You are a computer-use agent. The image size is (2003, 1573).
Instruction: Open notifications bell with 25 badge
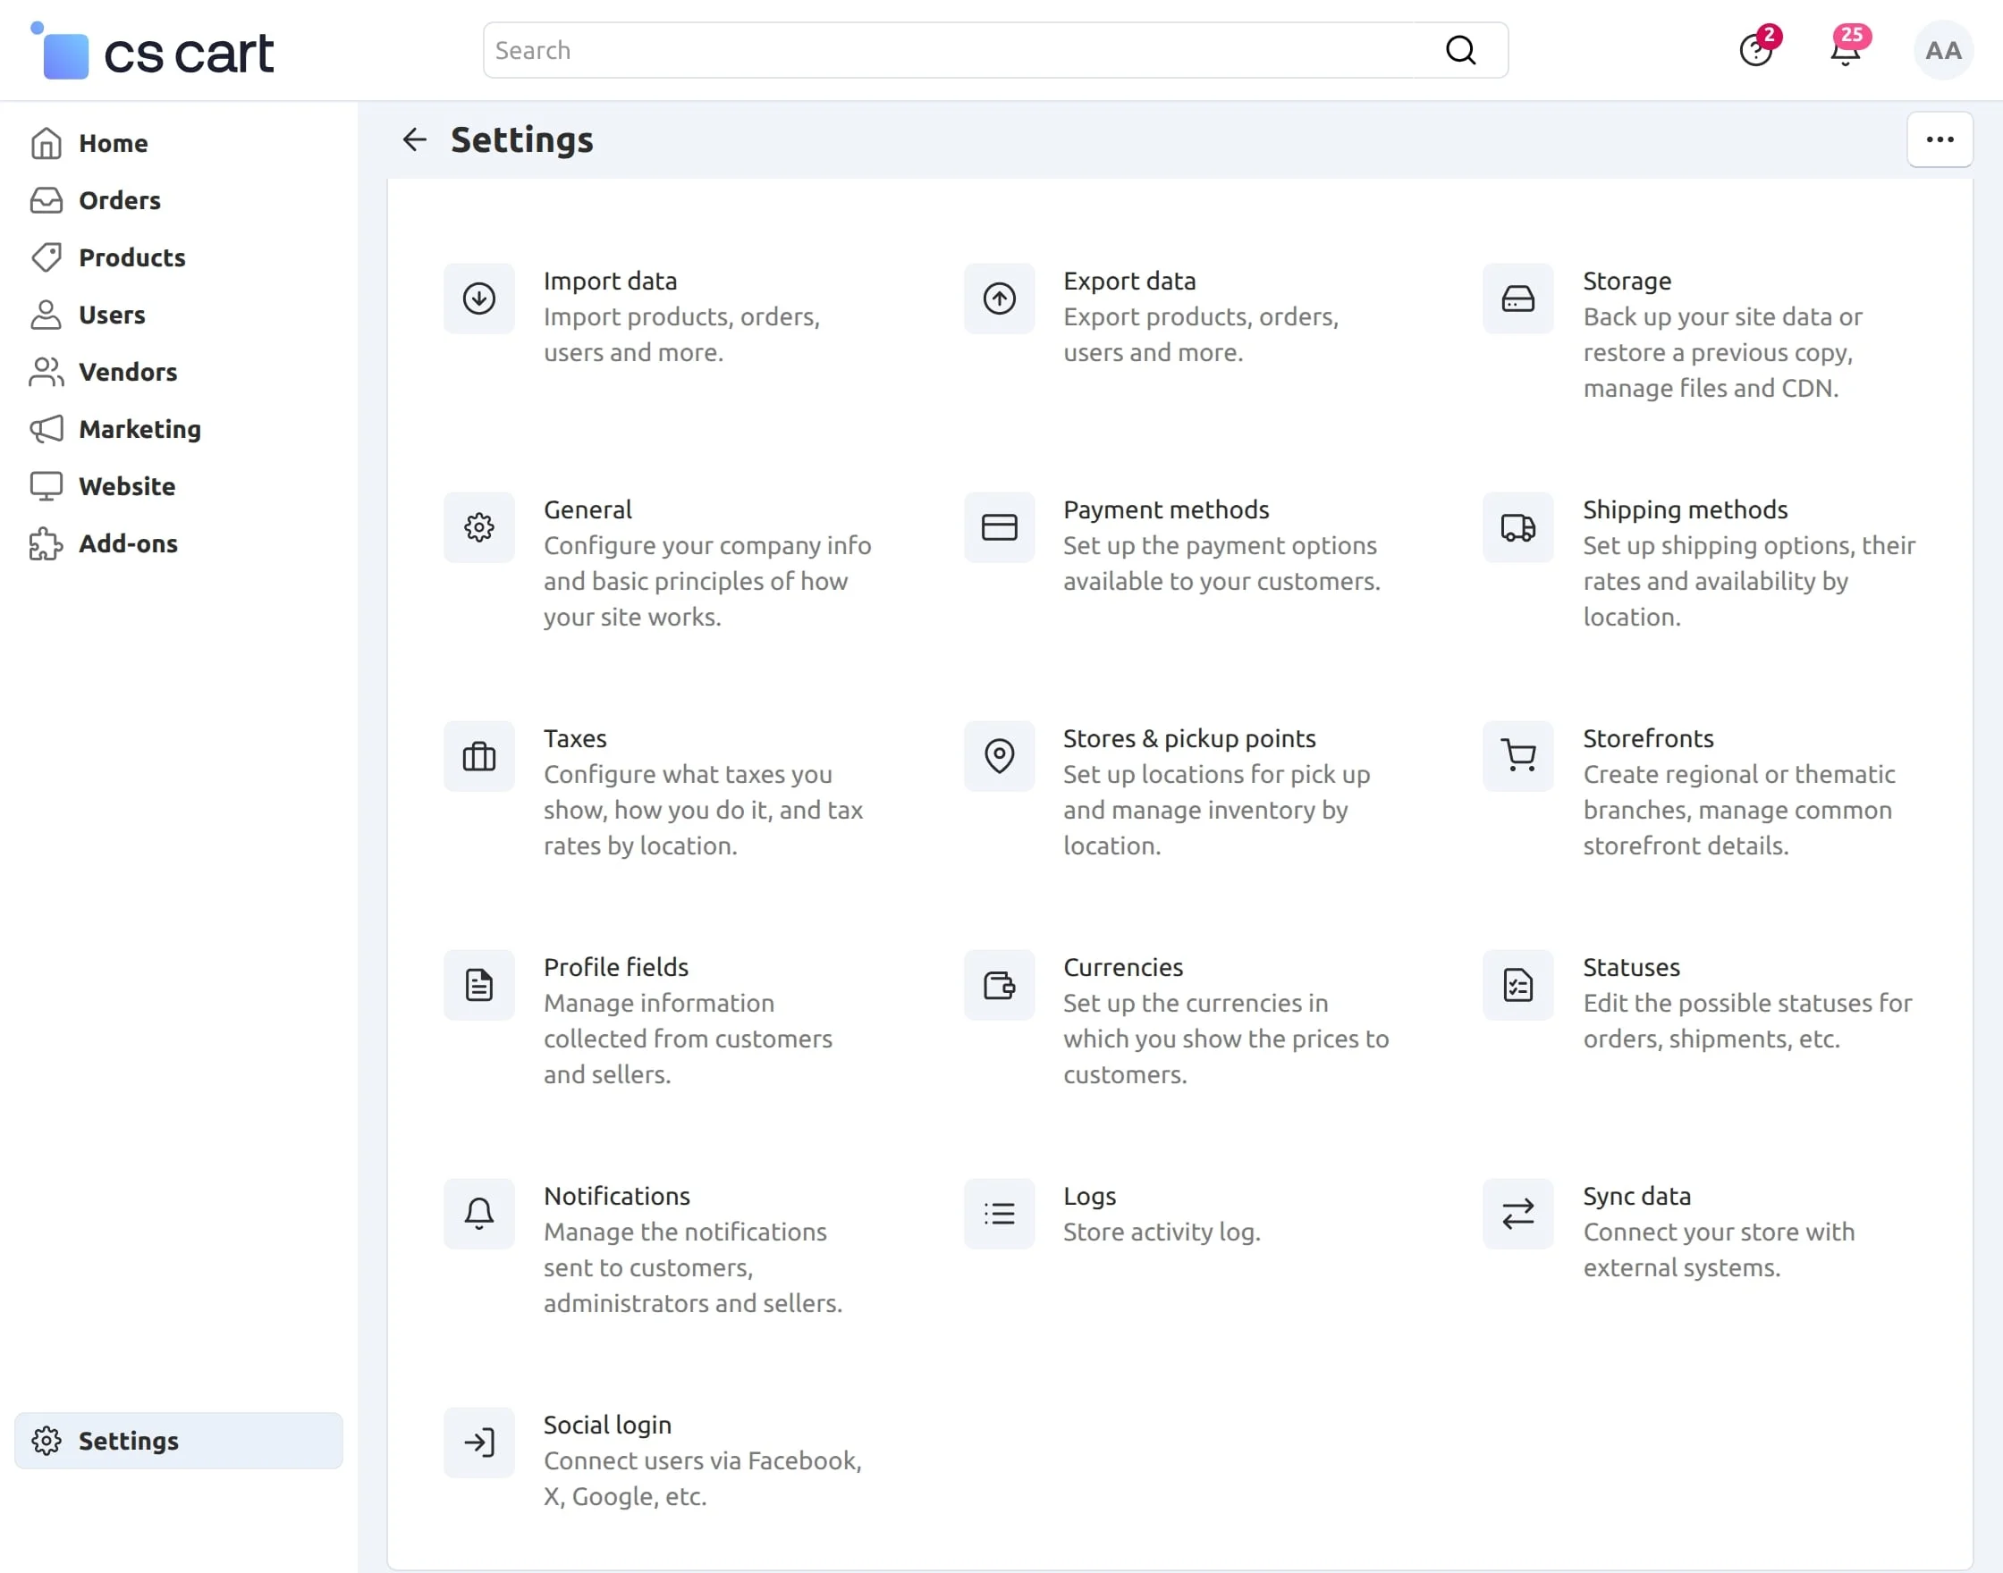pyautogui.click(x=1846, y=51)
